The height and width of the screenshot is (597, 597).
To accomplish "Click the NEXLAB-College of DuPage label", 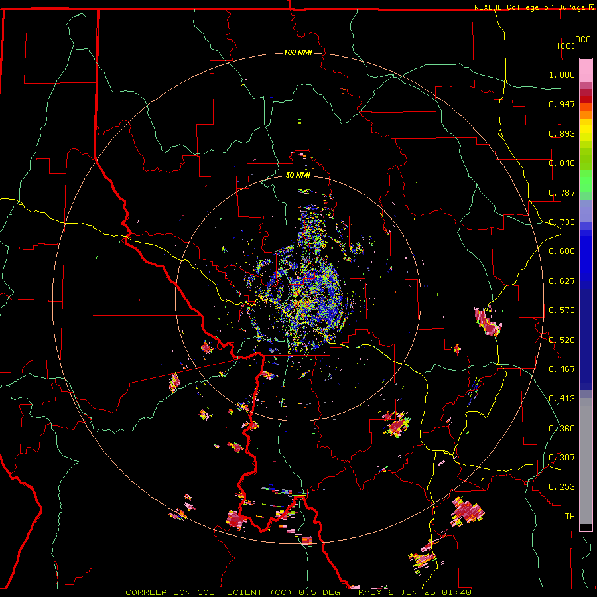I will point(534,7).
